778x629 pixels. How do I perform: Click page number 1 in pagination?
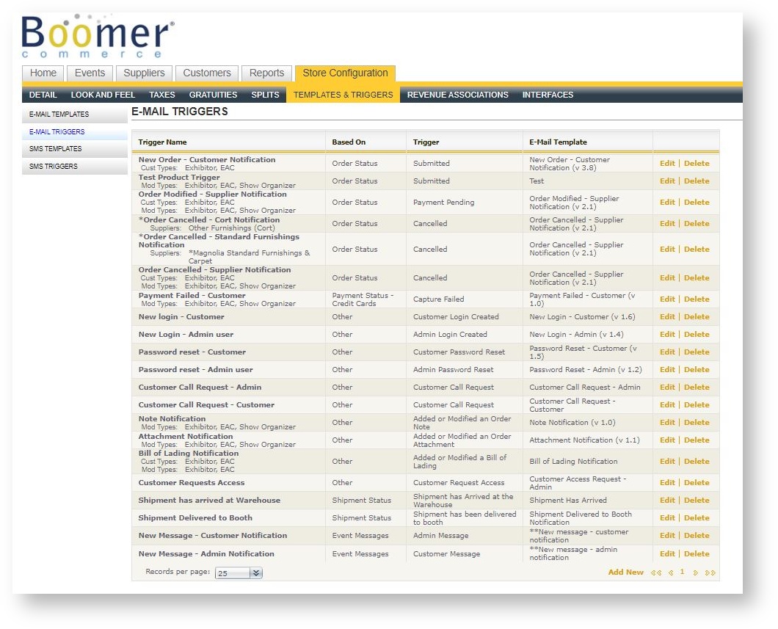pyautogui.click(x=682, y=572)
